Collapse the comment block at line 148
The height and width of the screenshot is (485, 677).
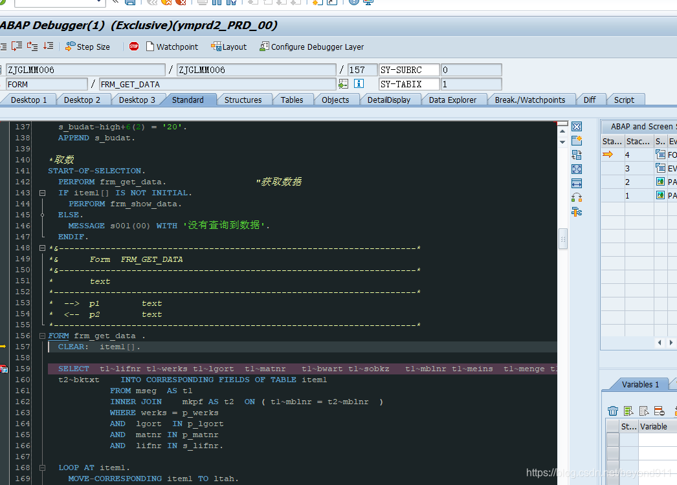coord(42,248)
